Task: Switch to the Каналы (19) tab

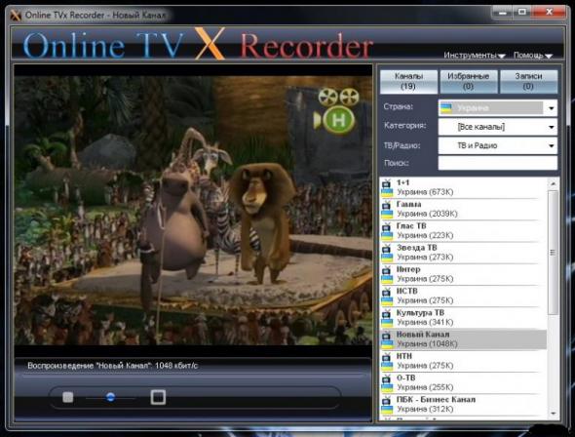Action: [x=408, y=81]
